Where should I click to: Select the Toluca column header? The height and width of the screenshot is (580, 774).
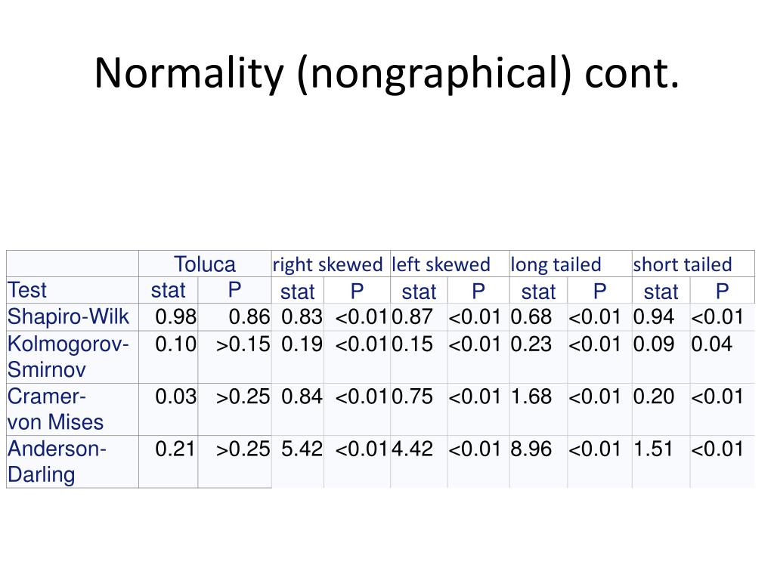(x=205, y=264)
